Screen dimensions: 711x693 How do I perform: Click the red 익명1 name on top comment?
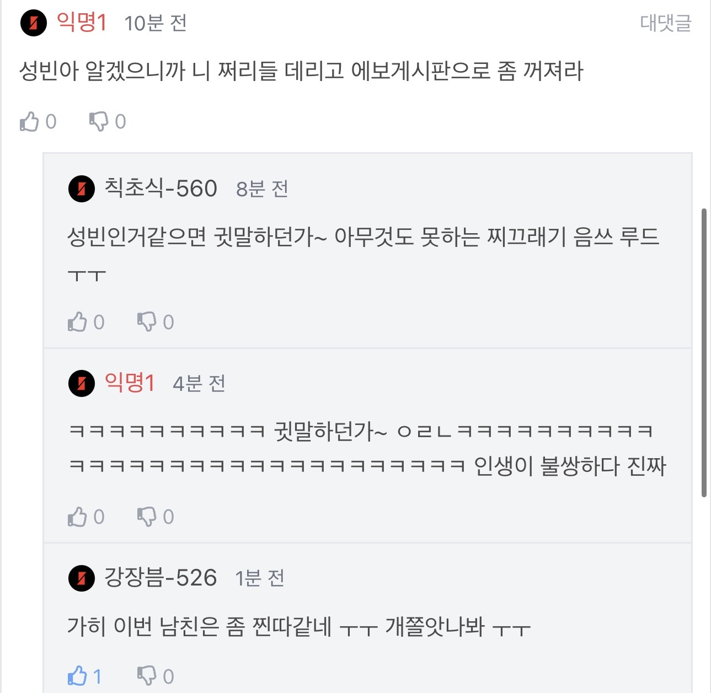[x=82, y=23]
